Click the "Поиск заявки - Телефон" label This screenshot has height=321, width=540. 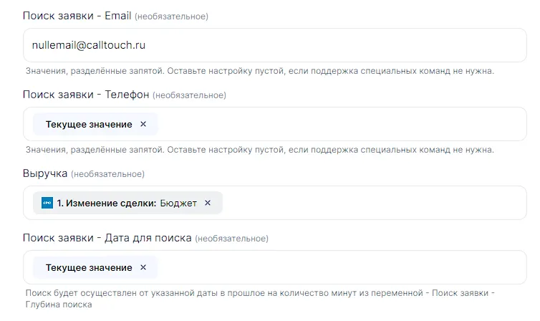click(85, 95)
